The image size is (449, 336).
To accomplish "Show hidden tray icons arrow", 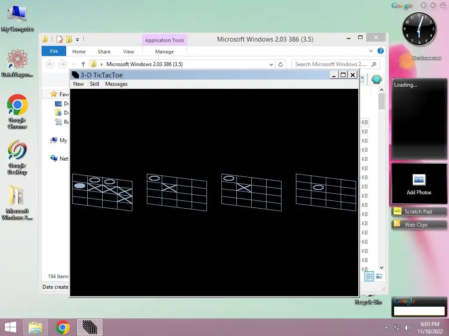I will click(x=386, y=328).
